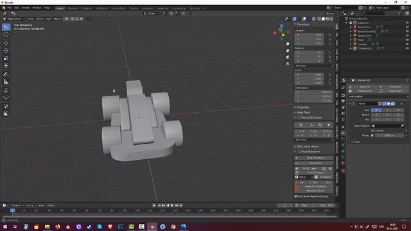Click the Pivot To Active button
The width and height of the screenshot is (411, 231).
pos(314,173)
